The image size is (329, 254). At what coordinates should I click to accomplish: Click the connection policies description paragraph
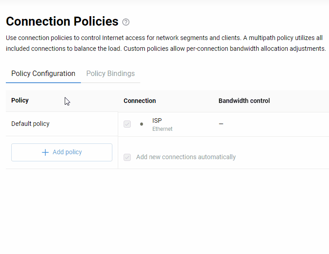point(165,43)
